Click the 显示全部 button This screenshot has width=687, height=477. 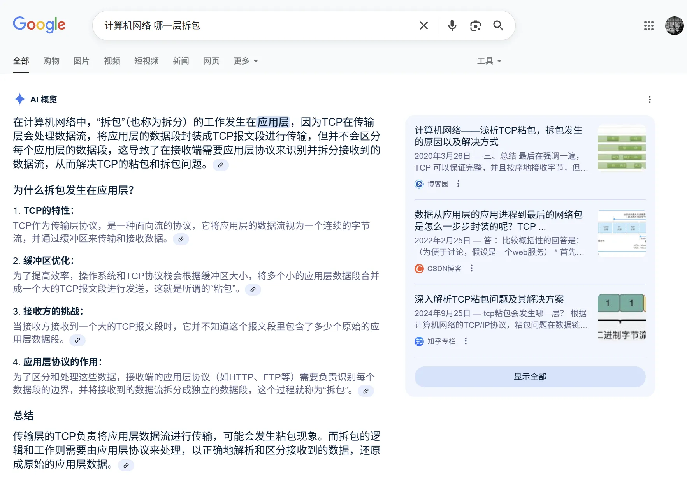(x=530, y=377)
